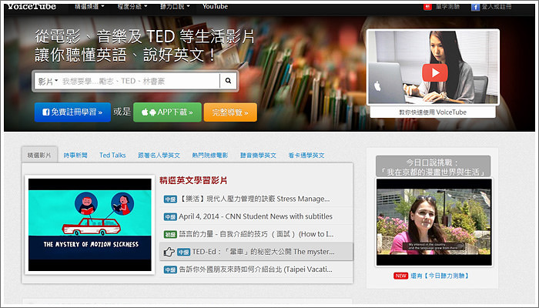Open the Stress Management video link
Viewport: 539px width, 308px height.
click(254, 199)
